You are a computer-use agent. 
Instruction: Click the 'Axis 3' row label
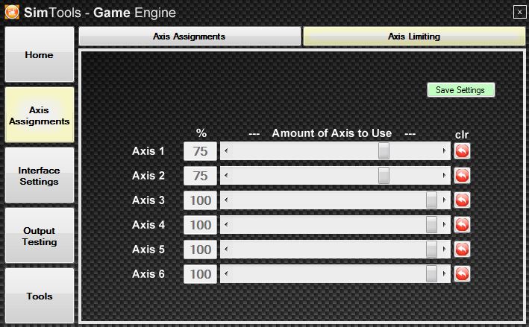[x=148, y=200]
